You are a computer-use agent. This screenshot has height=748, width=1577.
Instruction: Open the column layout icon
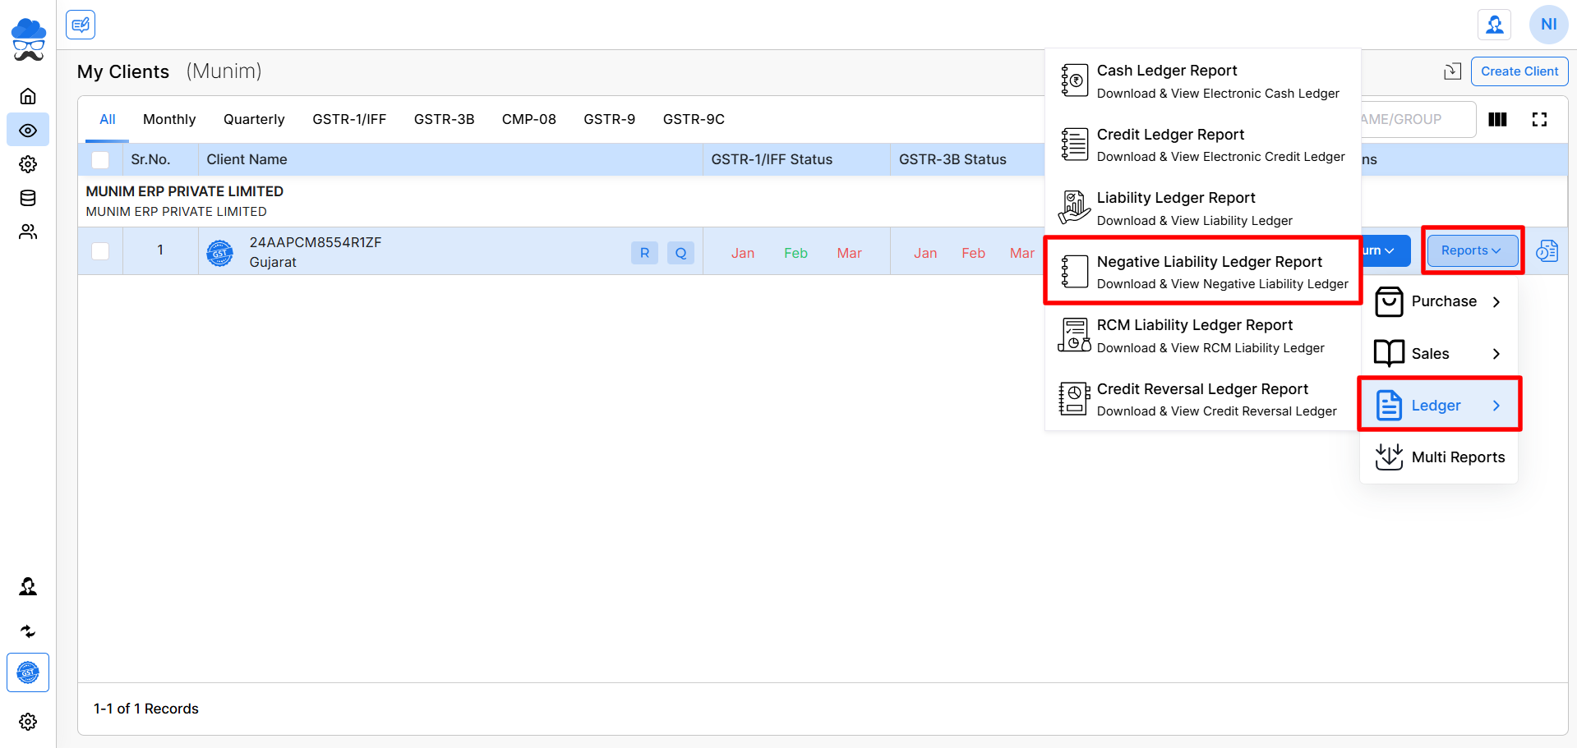click(x=1497, y=120)
